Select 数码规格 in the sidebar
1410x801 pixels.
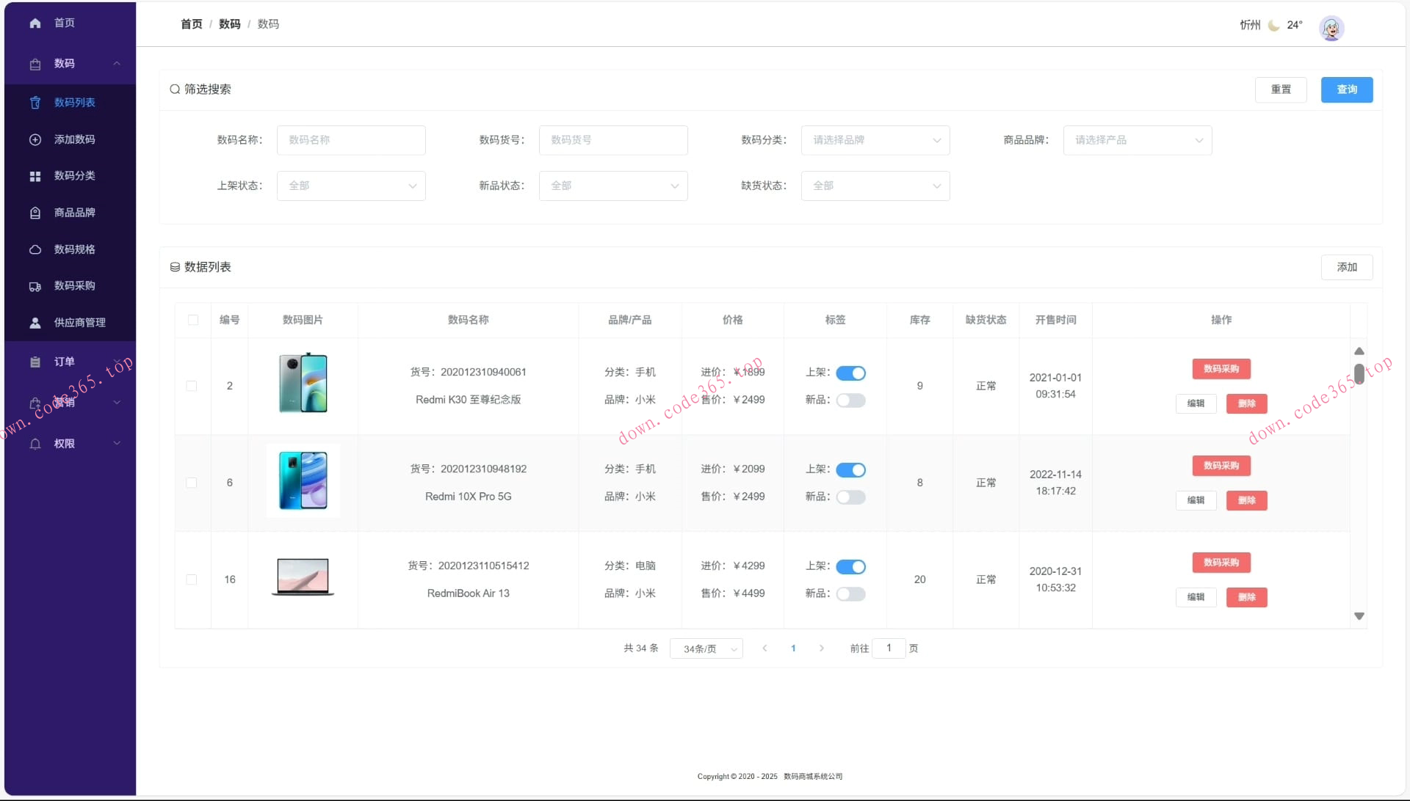tap(73, 249)
